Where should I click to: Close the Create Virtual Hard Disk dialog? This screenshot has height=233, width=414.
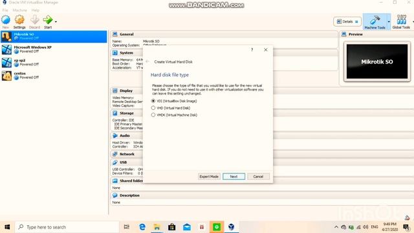pos(266,50)
